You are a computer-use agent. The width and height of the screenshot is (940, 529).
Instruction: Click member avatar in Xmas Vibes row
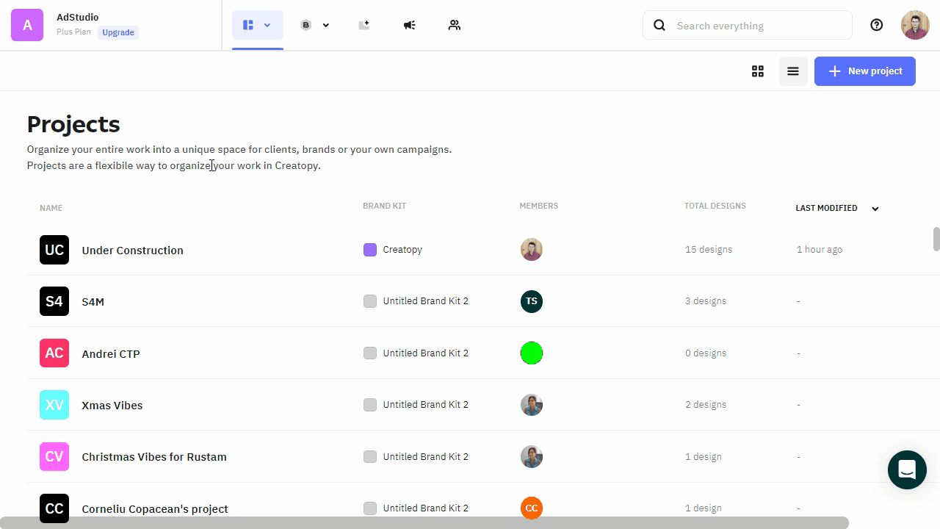532,405
